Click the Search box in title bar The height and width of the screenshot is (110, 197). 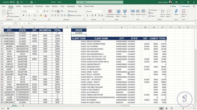coord(100,2)
